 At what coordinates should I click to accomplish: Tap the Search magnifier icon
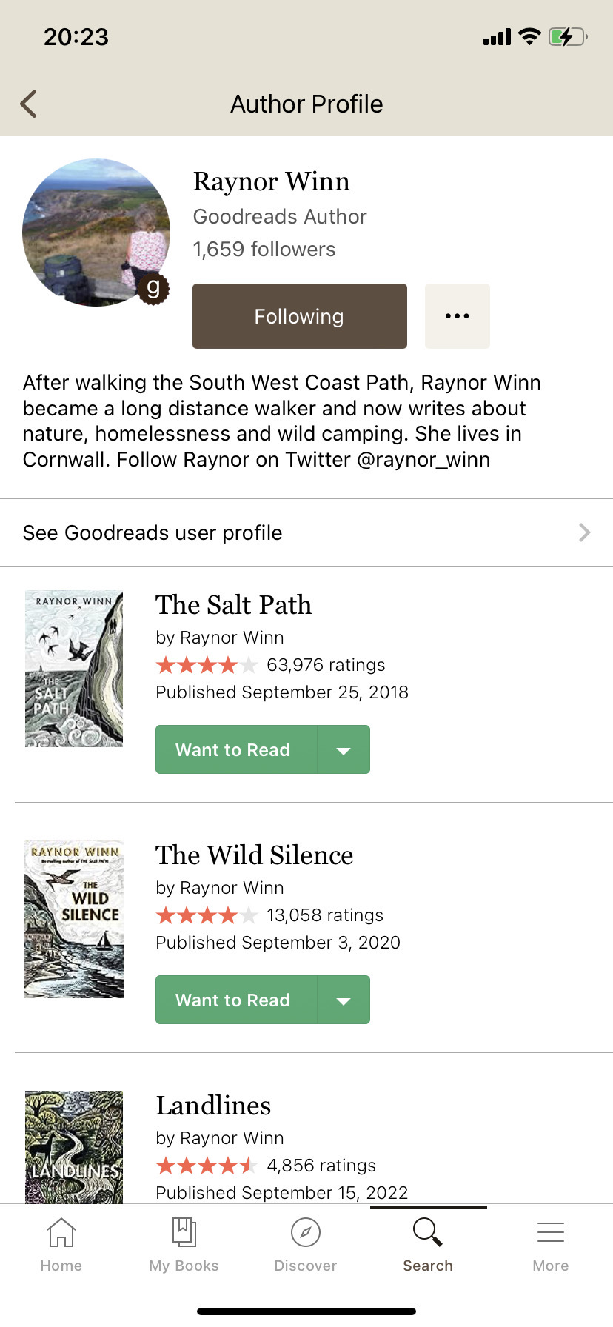[427, 1233]
